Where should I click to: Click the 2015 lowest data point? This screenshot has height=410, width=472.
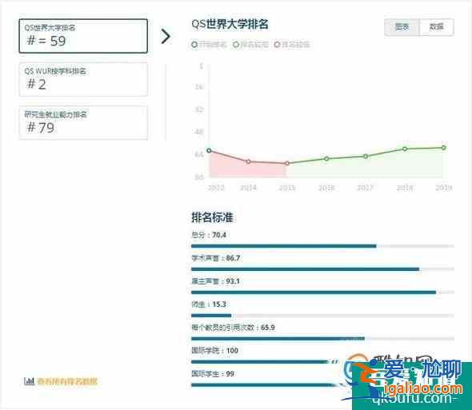point(287,163)
